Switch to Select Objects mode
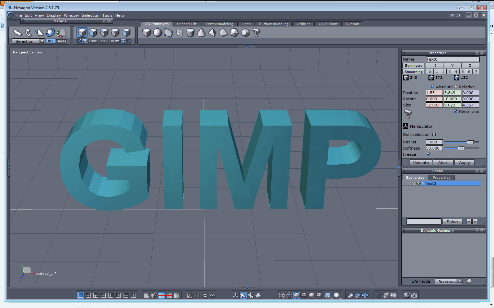Screen dimensions: 494x308 82,33
